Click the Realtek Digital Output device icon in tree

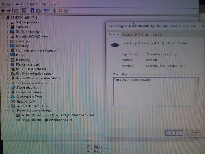[18, 115]
